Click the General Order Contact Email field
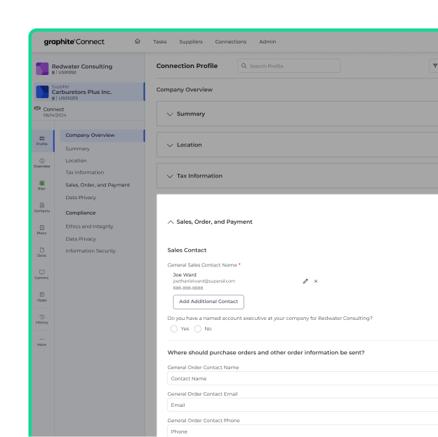 point(303,405)
